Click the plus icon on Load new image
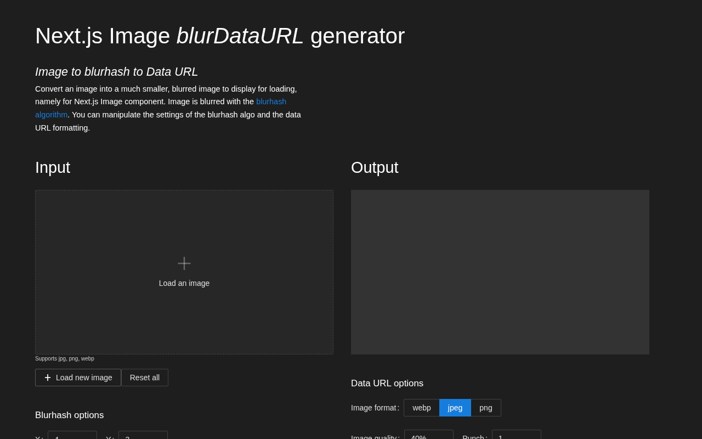Image resolution: width=702 pixels, height=439 pixels. [48, 378]
